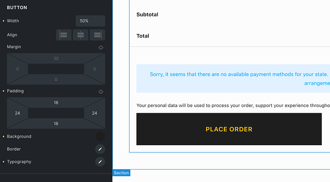Image resolution: width=330 pixels, height=182 pixels.
Task: Click the Margin top value 30
Action: (x=56, y=58)
